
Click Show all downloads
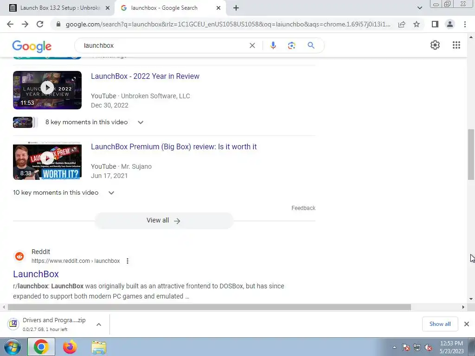(440, 324)
